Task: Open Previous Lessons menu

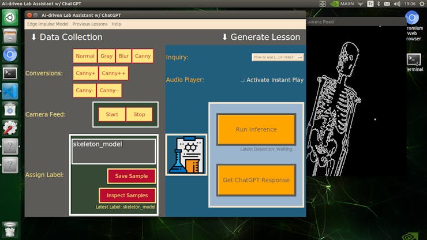Action: (x=90, y=24)
